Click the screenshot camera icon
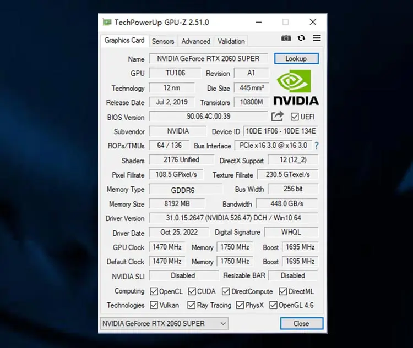This screenshot has height=348, width=413. click(286, 38)
